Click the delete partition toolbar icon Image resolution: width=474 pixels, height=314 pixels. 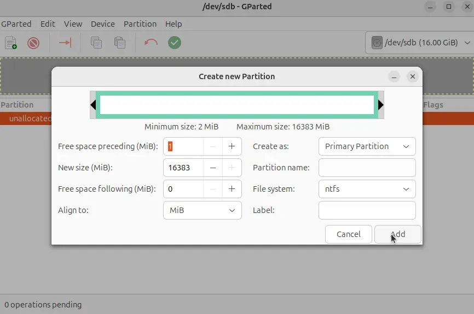(x=33, y=43)
